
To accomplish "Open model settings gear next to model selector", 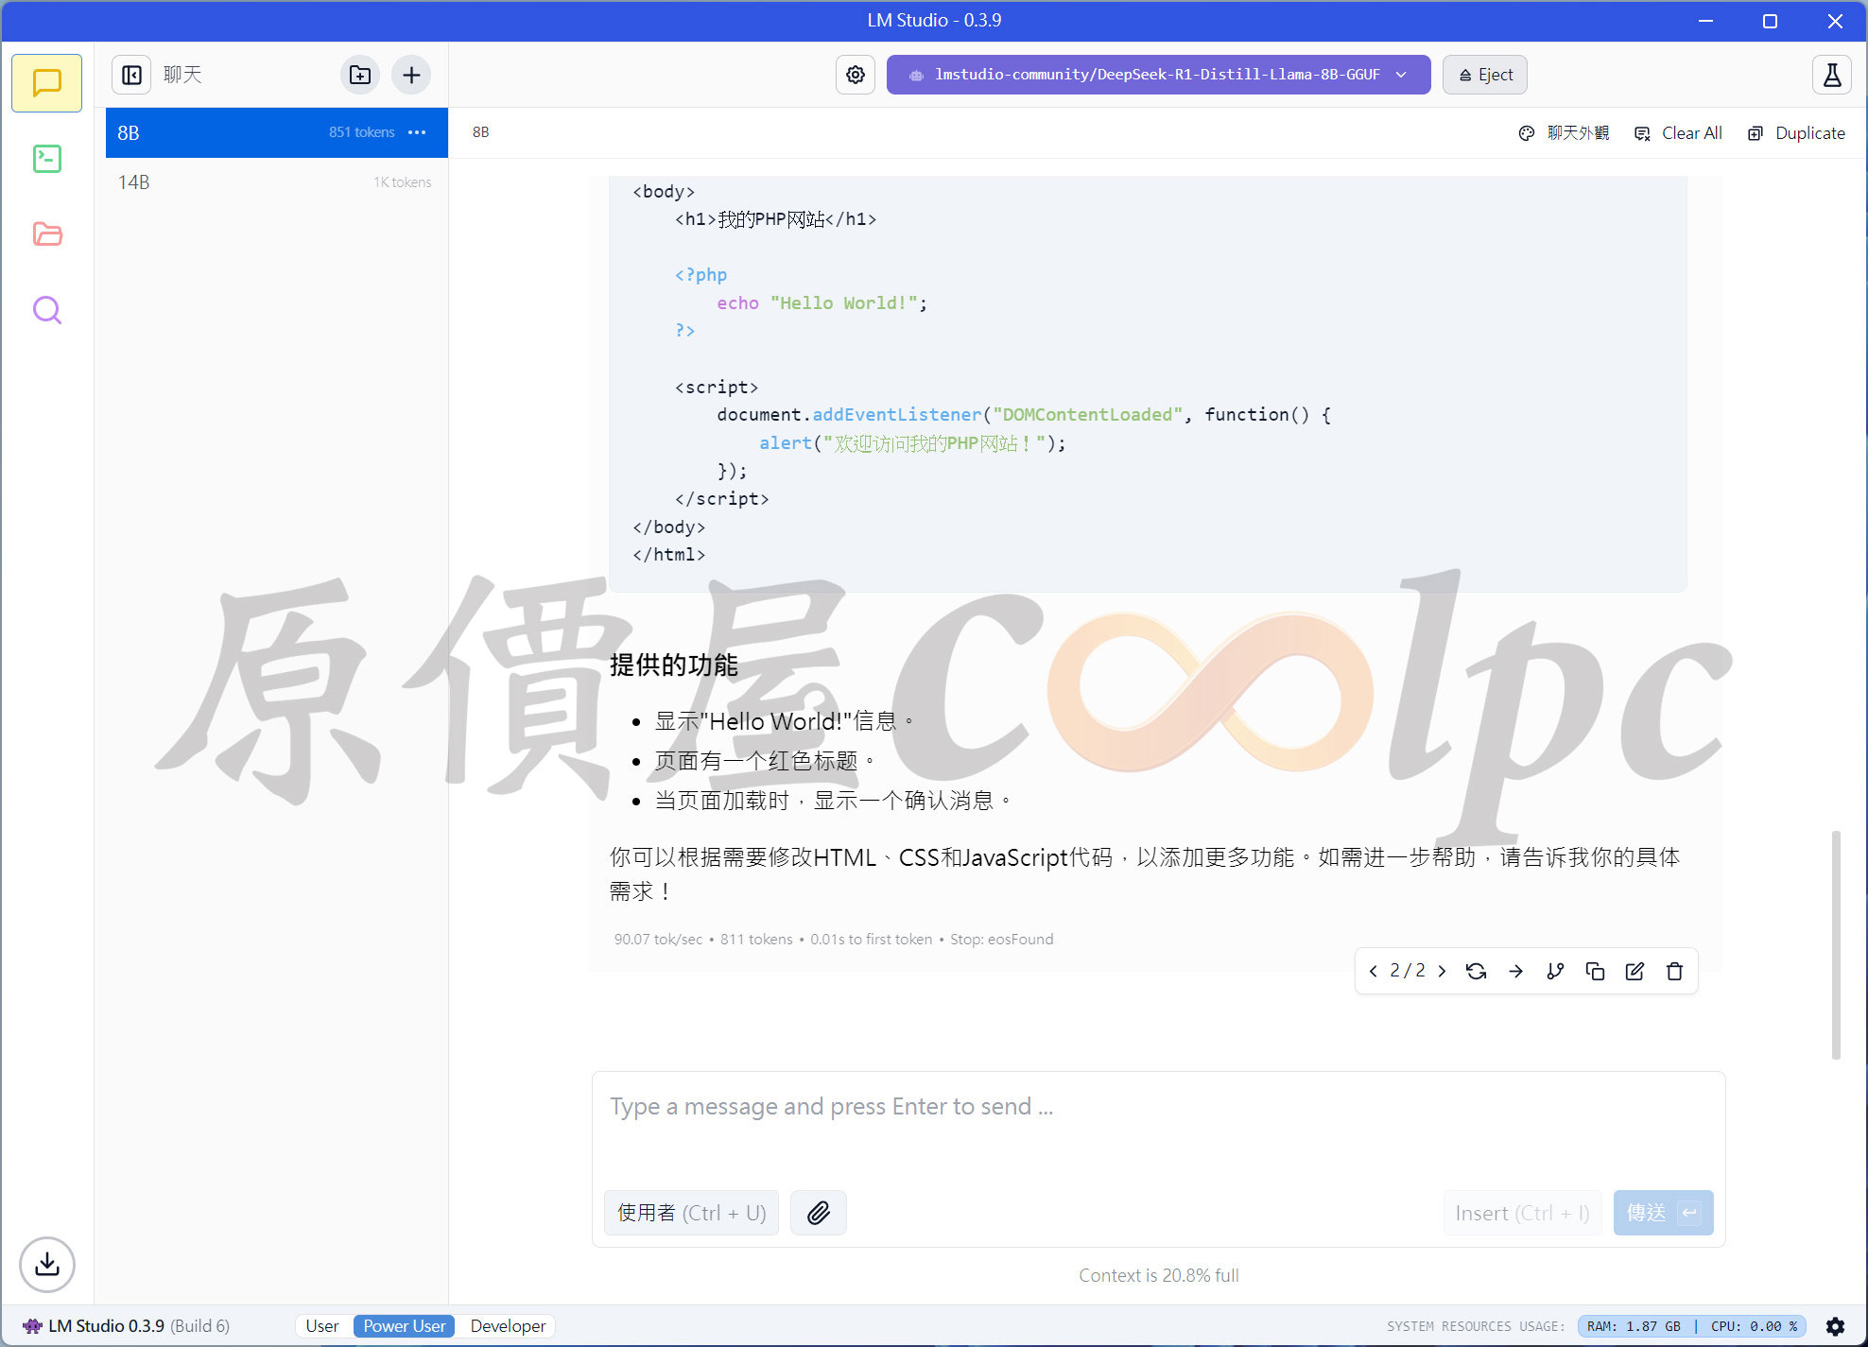I will coord(856,75).
